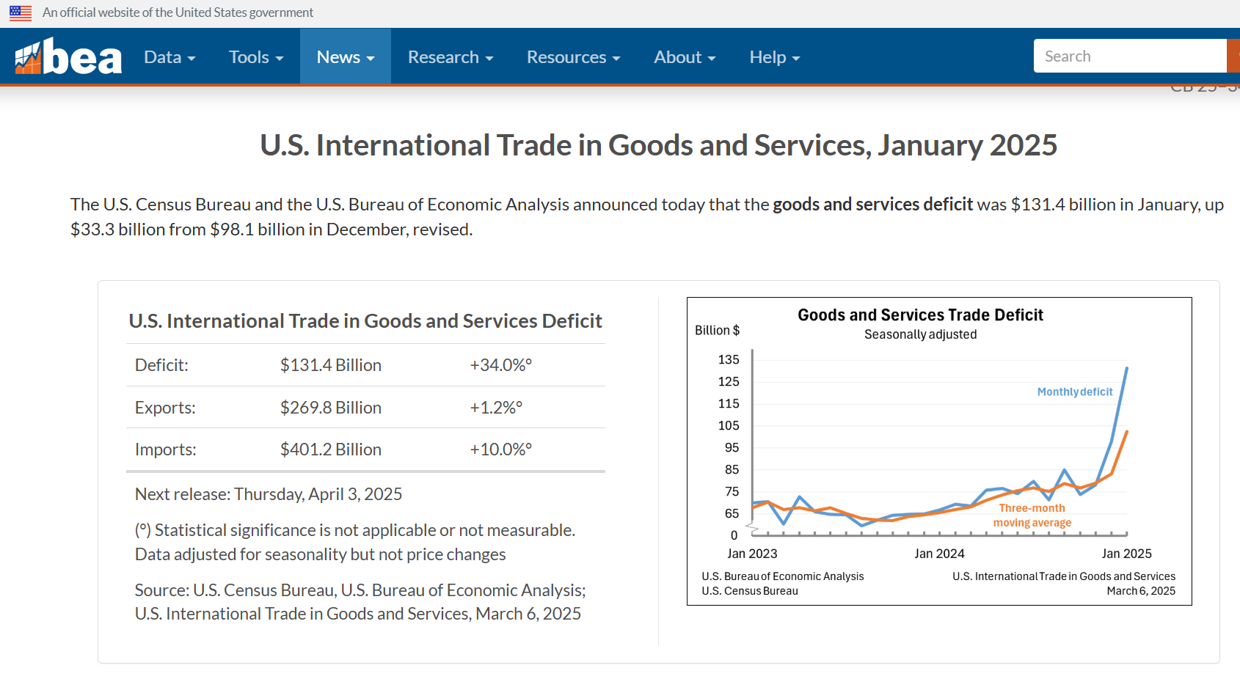Click the table heading 'U.S. International Trade in Goods and Services Deficit'
The image size is (1240, 679).
pos(365,321)
